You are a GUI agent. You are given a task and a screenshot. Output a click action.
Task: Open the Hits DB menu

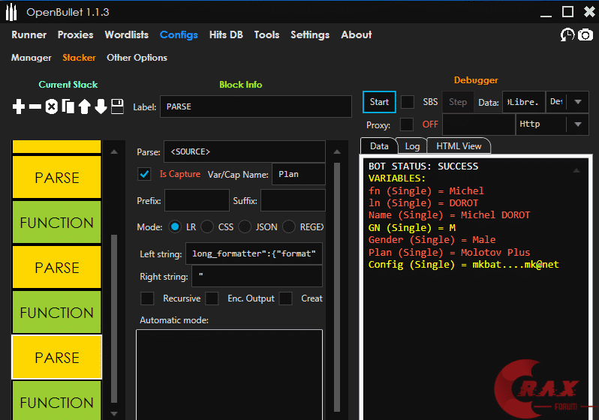[226, 34]
